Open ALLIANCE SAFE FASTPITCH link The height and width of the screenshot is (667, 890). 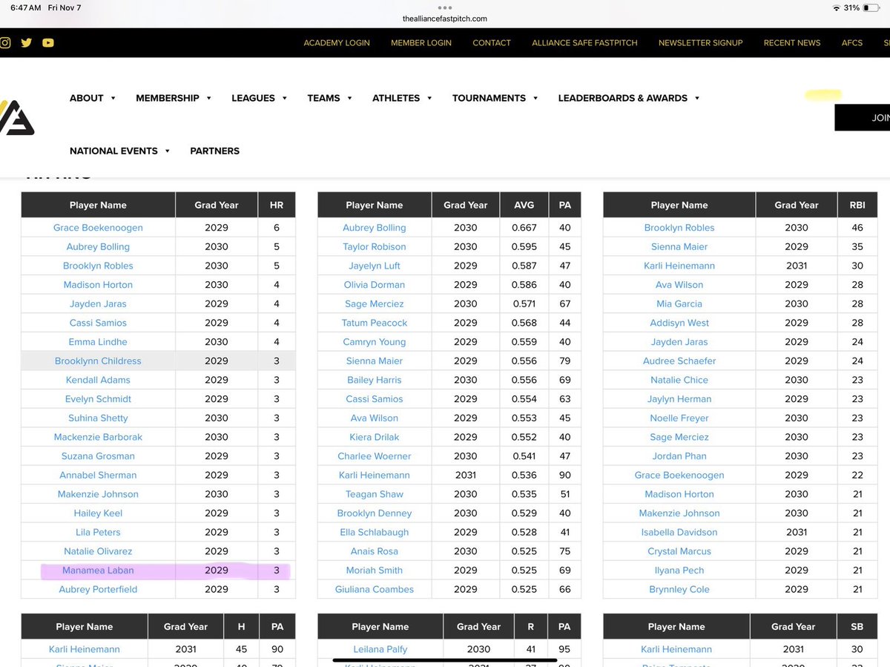point(584,43)
